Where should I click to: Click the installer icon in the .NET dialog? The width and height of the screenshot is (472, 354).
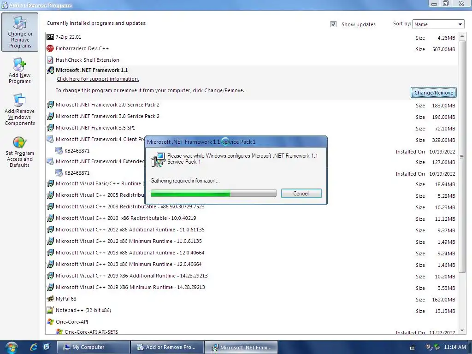[x=158, y=160]
